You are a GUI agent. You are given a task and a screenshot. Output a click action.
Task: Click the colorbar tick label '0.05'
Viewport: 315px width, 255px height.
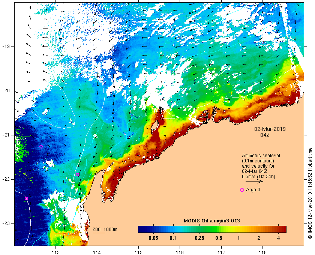point(153,238)
